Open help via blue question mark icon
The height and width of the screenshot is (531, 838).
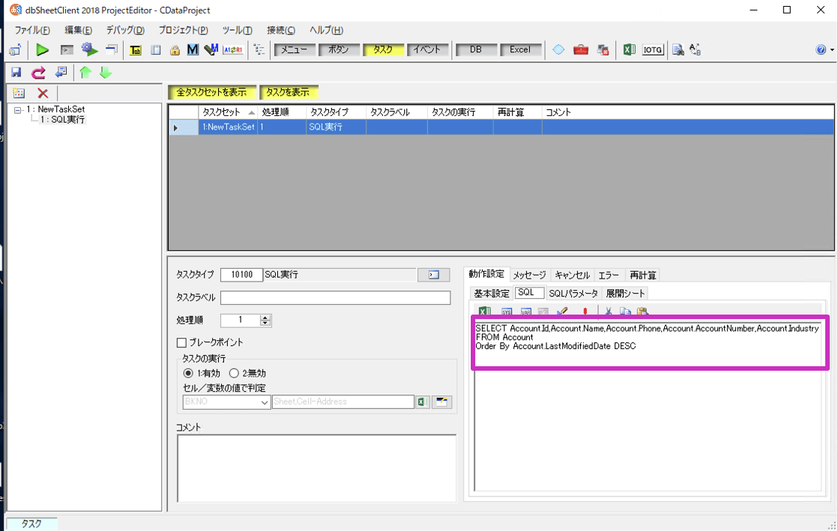pos(821,49)
